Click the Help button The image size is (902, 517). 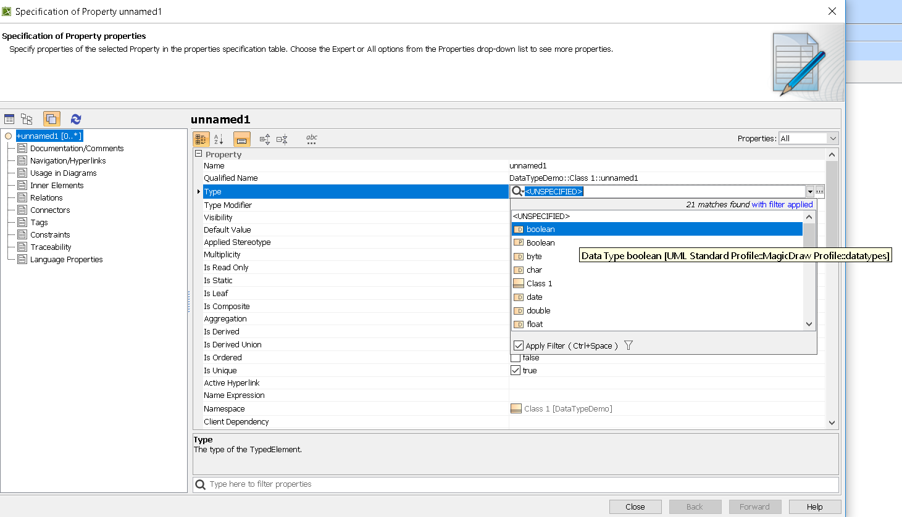pos(814,507)
